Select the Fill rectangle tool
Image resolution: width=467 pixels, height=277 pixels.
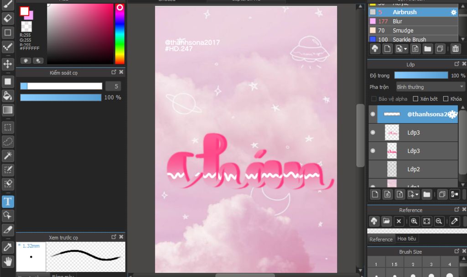tap(8, 81)
